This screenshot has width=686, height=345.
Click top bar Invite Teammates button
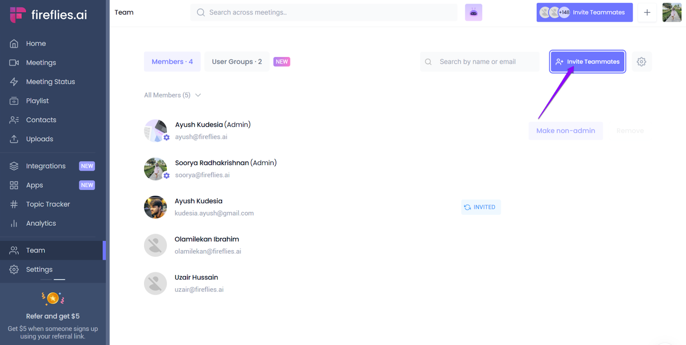(584, 12)
